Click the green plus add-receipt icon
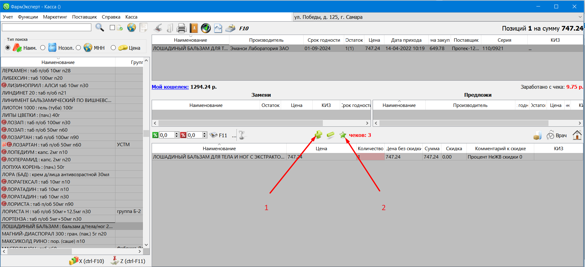 click(318, 135)
